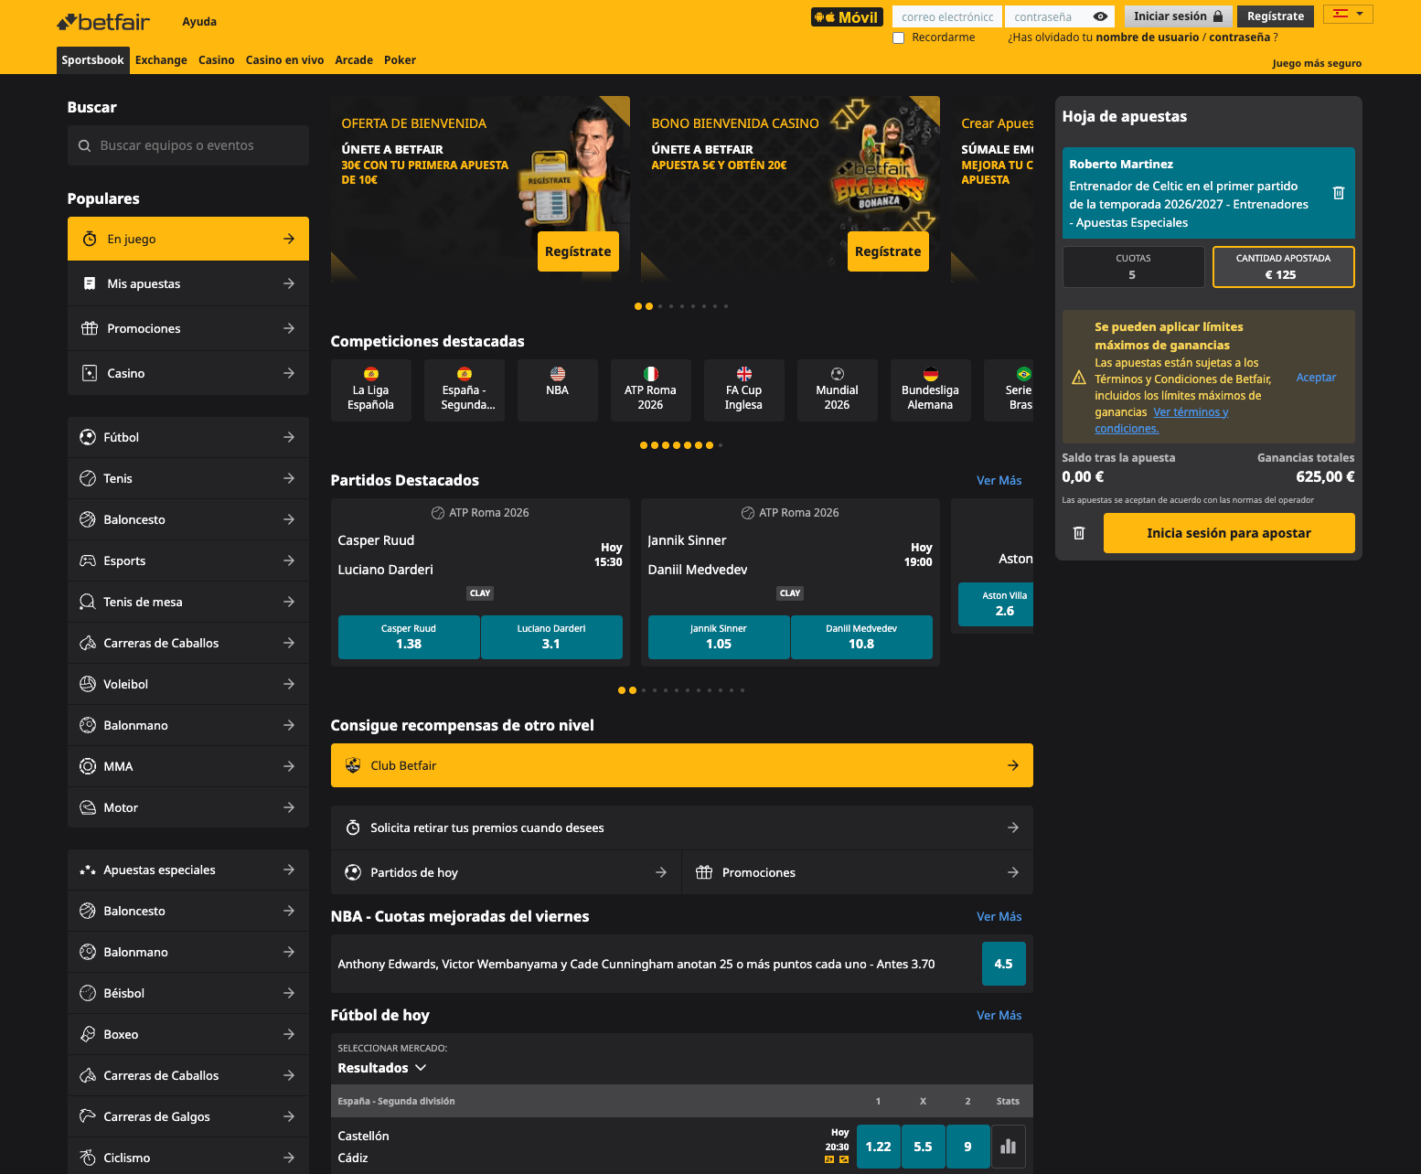The image size is (1421, 1174).
Task: Switch to the Sportsbook tab
Action: [x=92, y=60]
